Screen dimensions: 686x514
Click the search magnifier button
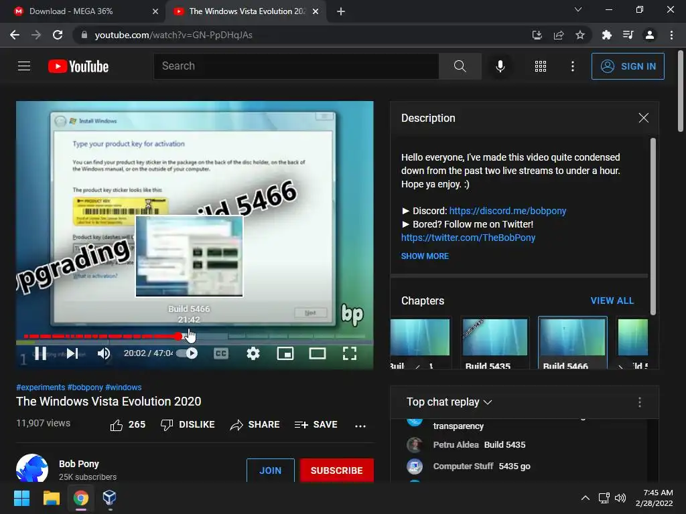point(460,66)
